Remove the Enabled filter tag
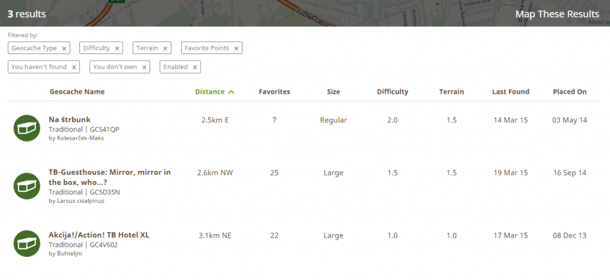 194,68
